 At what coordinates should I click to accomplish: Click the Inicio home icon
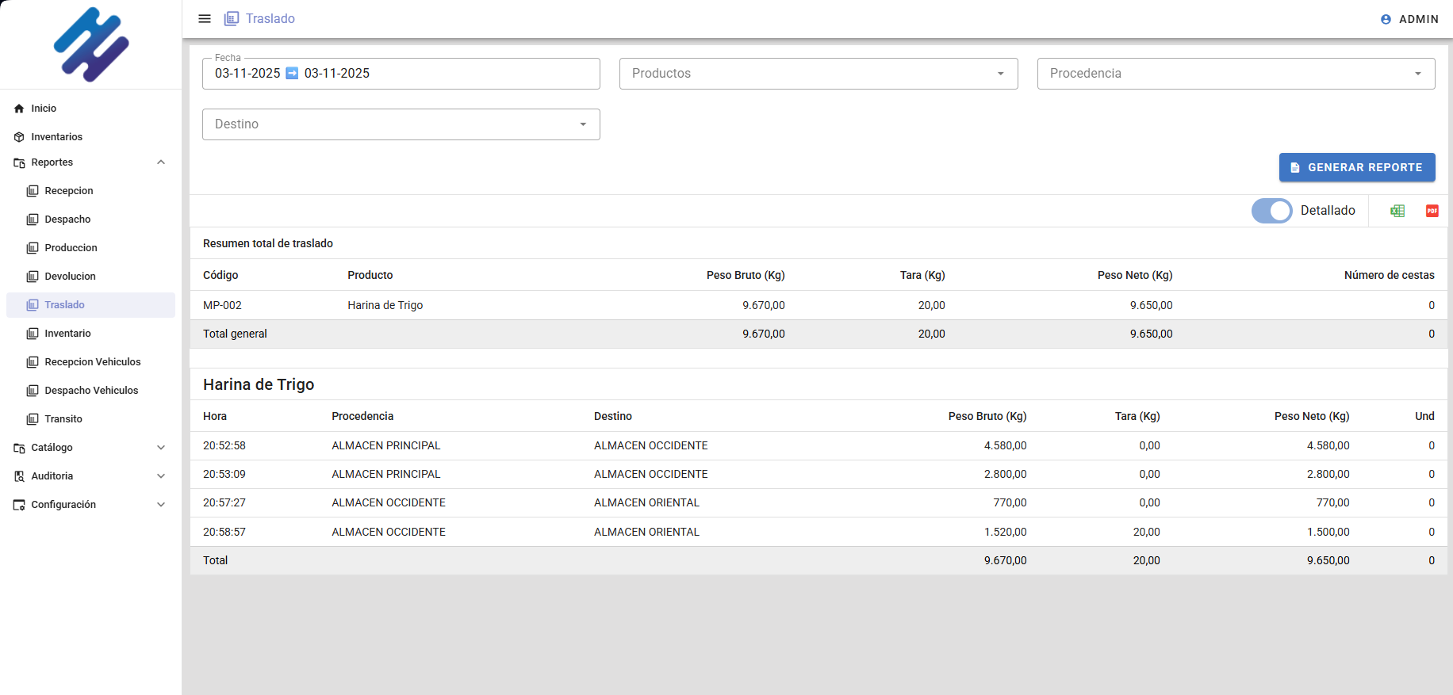coord(19,109)
